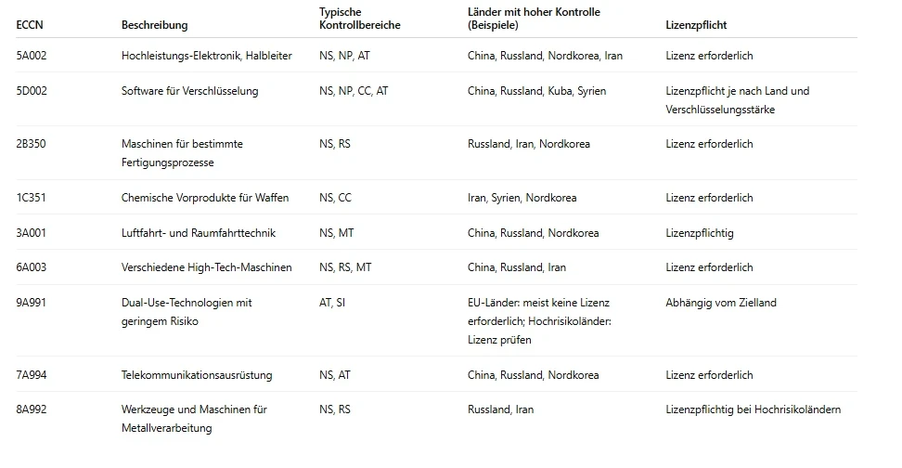The height and width of the screenshot is (468, 902).
Task: Click the 3A001 code cell
Action: (x=31, y=232)
